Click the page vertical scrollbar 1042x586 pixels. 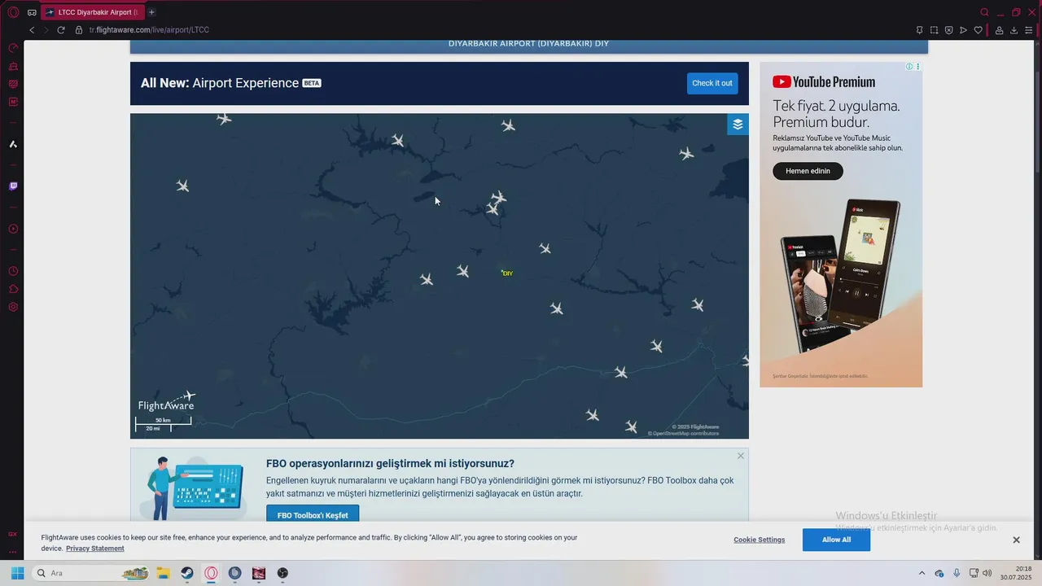click(x=1038, y=122)
